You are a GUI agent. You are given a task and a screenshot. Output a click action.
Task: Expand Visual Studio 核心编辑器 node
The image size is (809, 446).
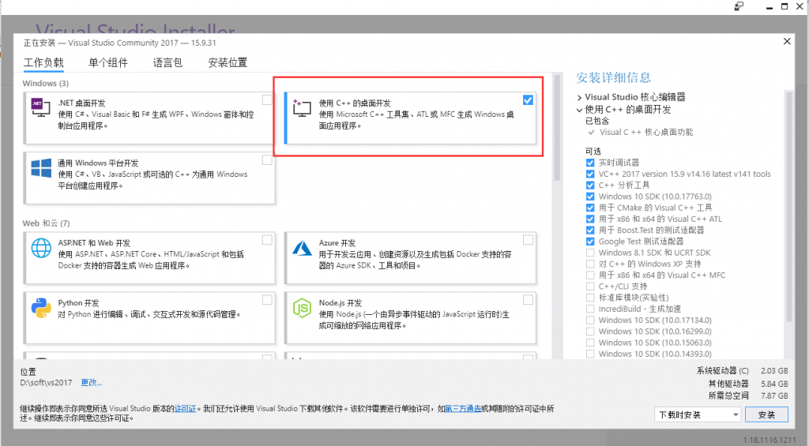tap(579, 97)
